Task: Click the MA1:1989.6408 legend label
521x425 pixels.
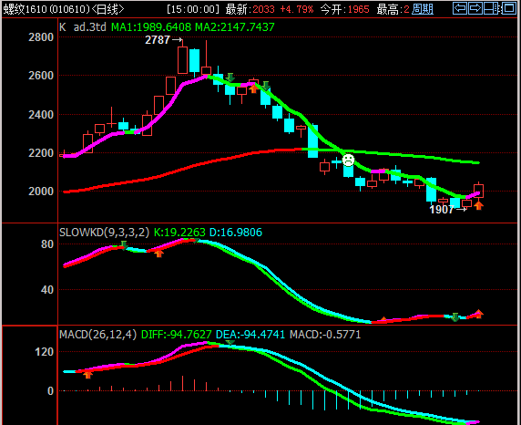Action: pyautogui.click(x=151, y=27)
